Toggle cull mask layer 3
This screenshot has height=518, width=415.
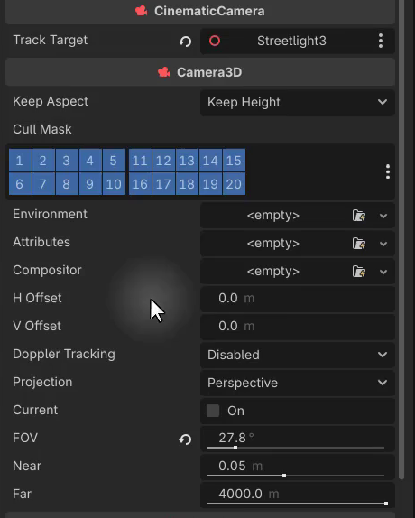point(67,161)
